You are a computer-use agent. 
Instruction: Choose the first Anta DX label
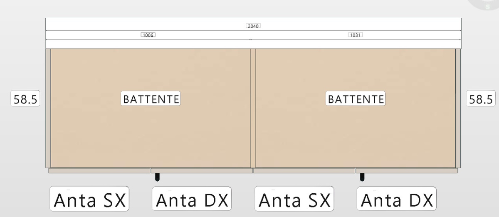pyautogui.click(x=192, y=200)
